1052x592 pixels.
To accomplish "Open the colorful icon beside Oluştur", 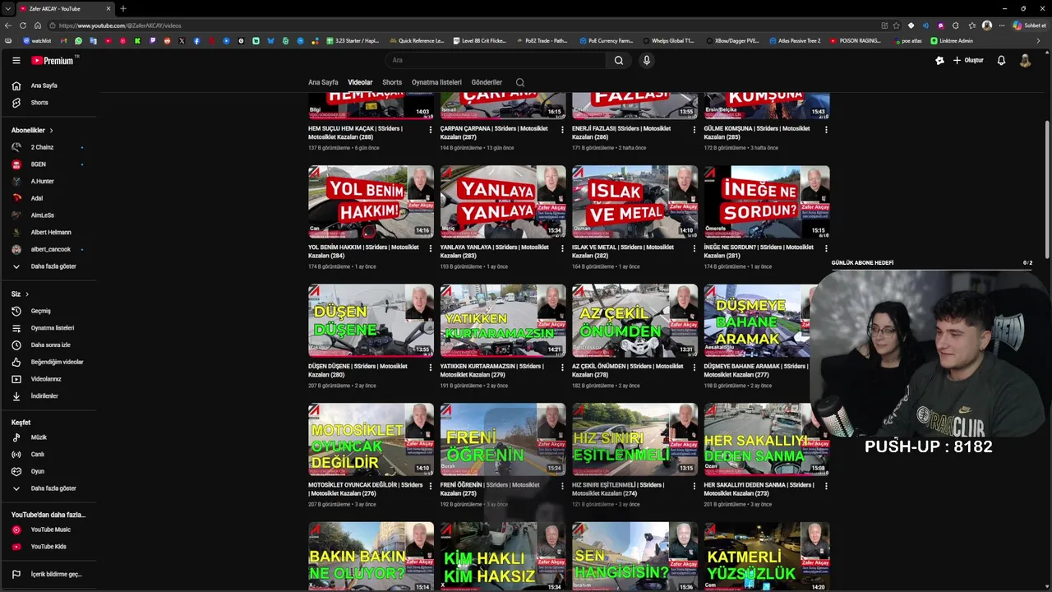I will pyautogui.click(x=940, y=60).
